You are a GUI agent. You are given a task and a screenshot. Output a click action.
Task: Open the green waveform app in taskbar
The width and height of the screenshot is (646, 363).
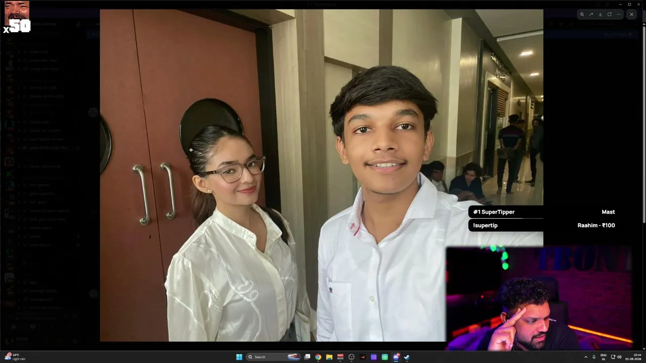pos(385,357)
